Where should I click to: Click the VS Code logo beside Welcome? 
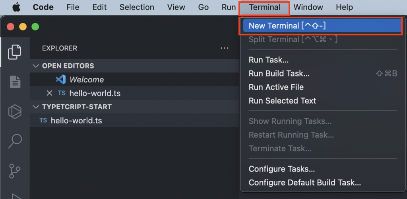coord(61,80)
